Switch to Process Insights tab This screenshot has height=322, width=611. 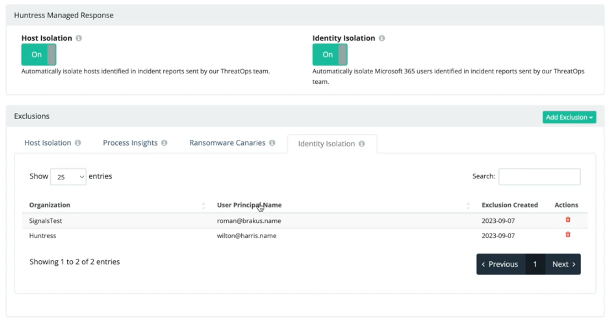[x=135, y=143]
